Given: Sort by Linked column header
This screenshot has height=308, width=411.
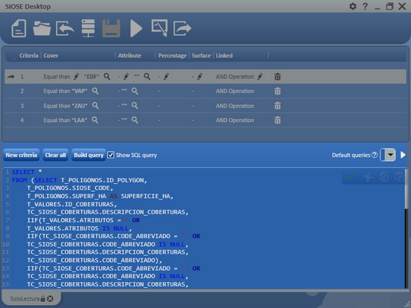Looking at the screenshot, I should [224, 56].
